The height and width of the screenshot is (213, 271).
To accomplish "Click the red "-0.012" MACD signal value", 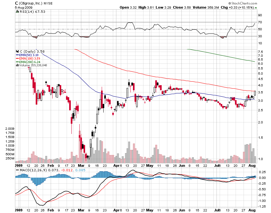I will pos(67,170).
